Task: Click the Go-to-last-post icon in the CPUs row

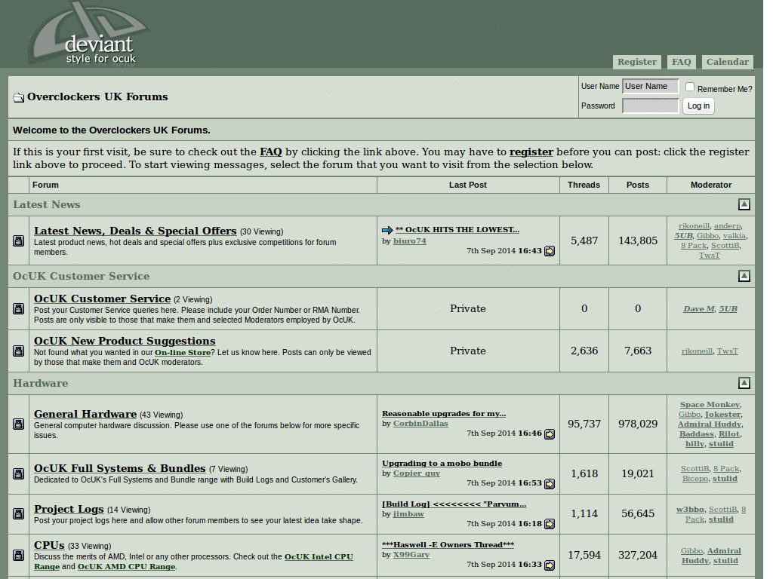Action: pos(550,564)
